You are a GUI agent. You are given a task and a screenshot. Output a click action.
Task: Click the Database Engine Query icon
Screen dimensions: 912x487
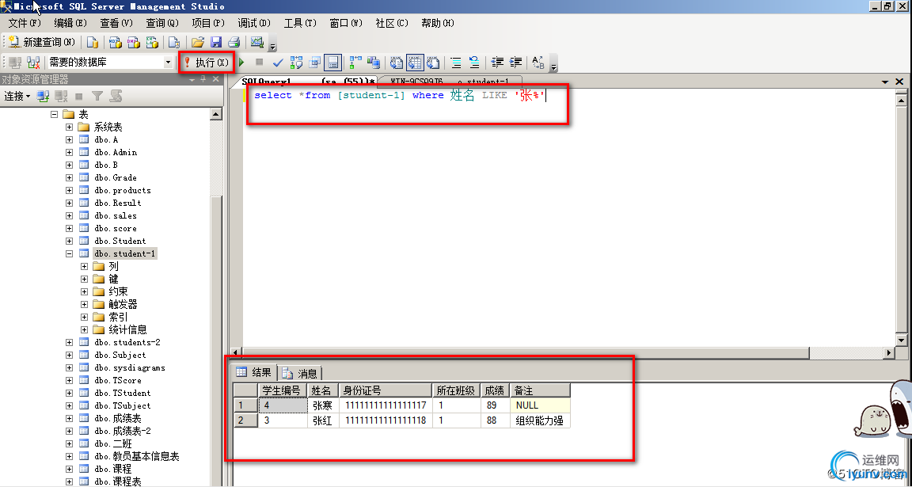click(x=93, y=42)
